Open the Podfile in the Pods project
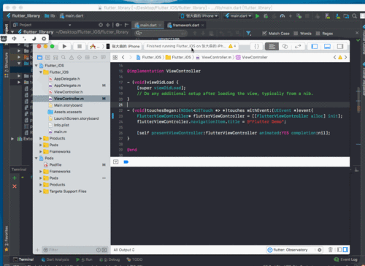365x266 pixels. pos(55,164)
